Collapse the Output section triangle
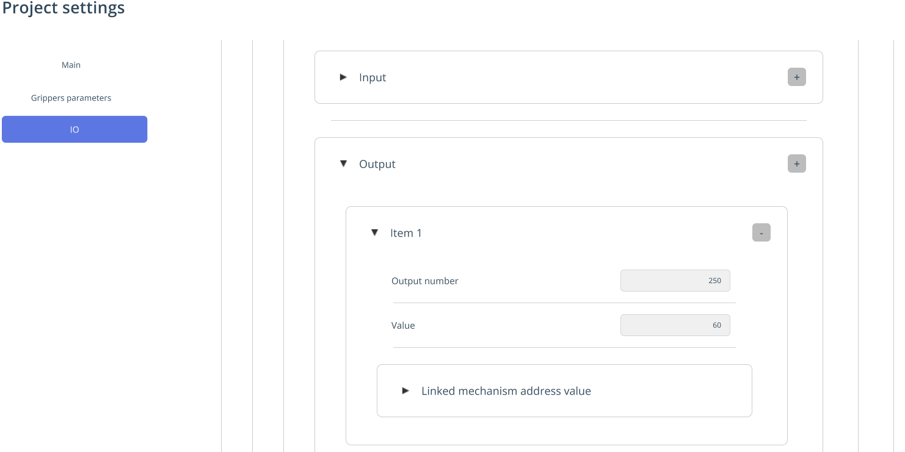Image resolution: width=905 pixels, height=452 pixels. [x=343, y=164]
